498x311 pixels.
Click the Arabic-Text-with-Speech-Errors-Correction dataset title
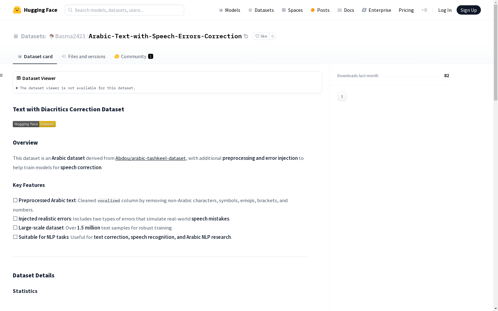[165, 36]
